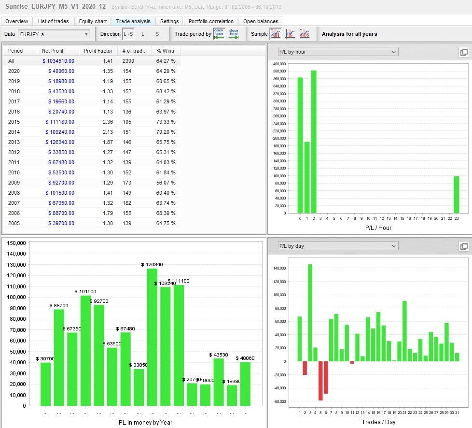The width and height of the screenshot is (472, 428).
Task: Toggle direction to L+S
Action: click(x=128, y=34)
